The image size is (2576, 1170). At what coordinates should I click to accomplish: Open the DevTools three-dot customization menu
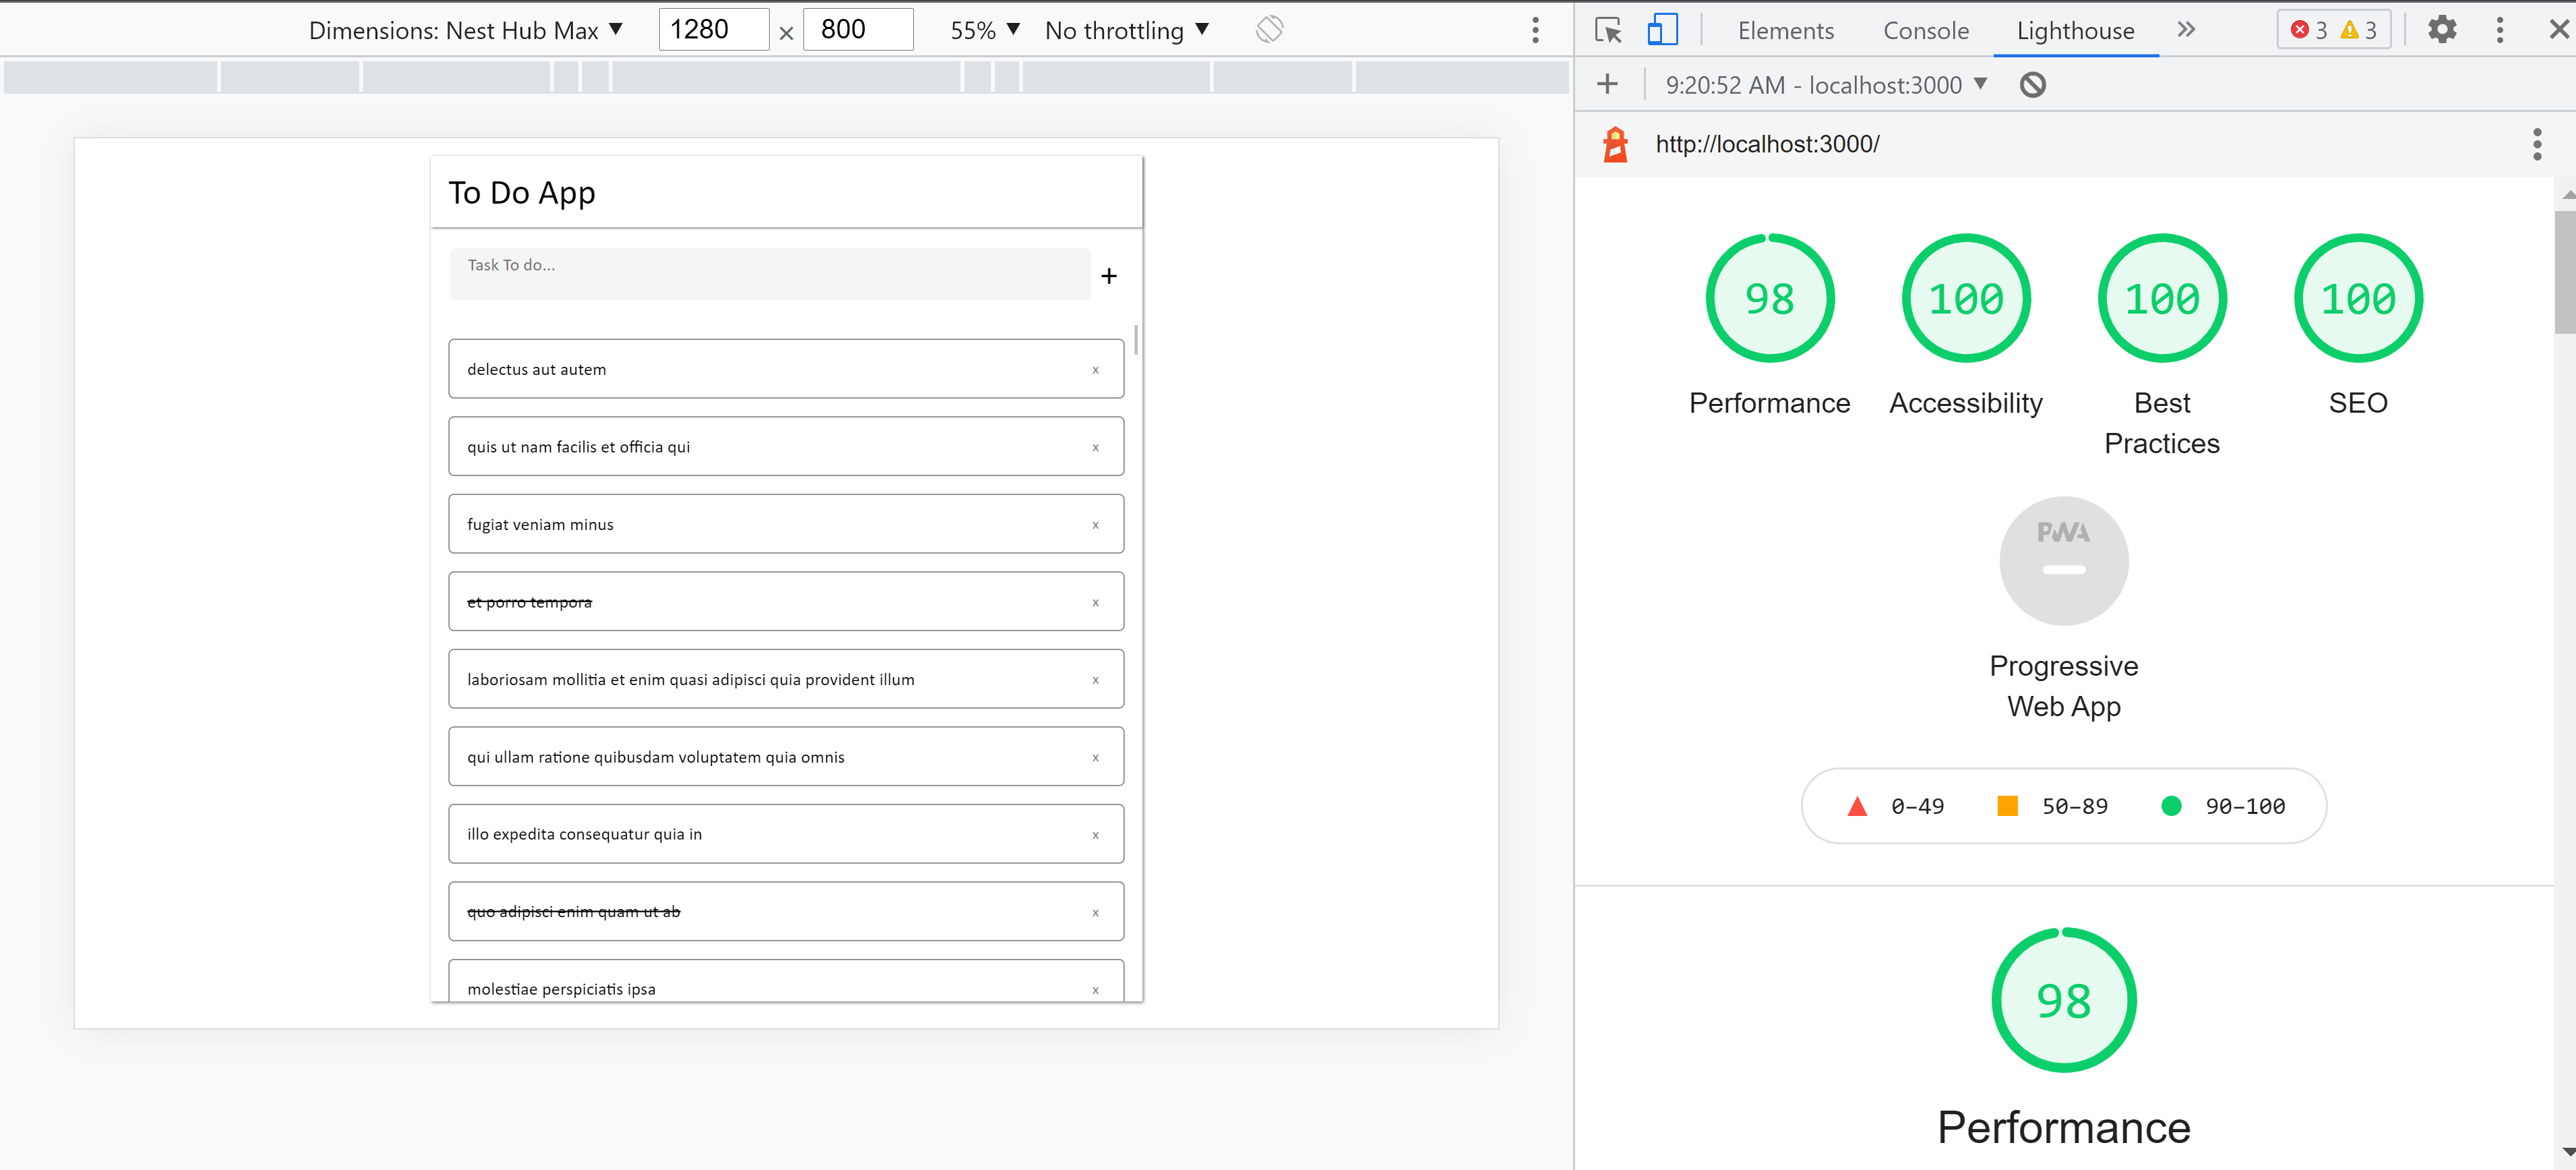(x=2499, y=29)
